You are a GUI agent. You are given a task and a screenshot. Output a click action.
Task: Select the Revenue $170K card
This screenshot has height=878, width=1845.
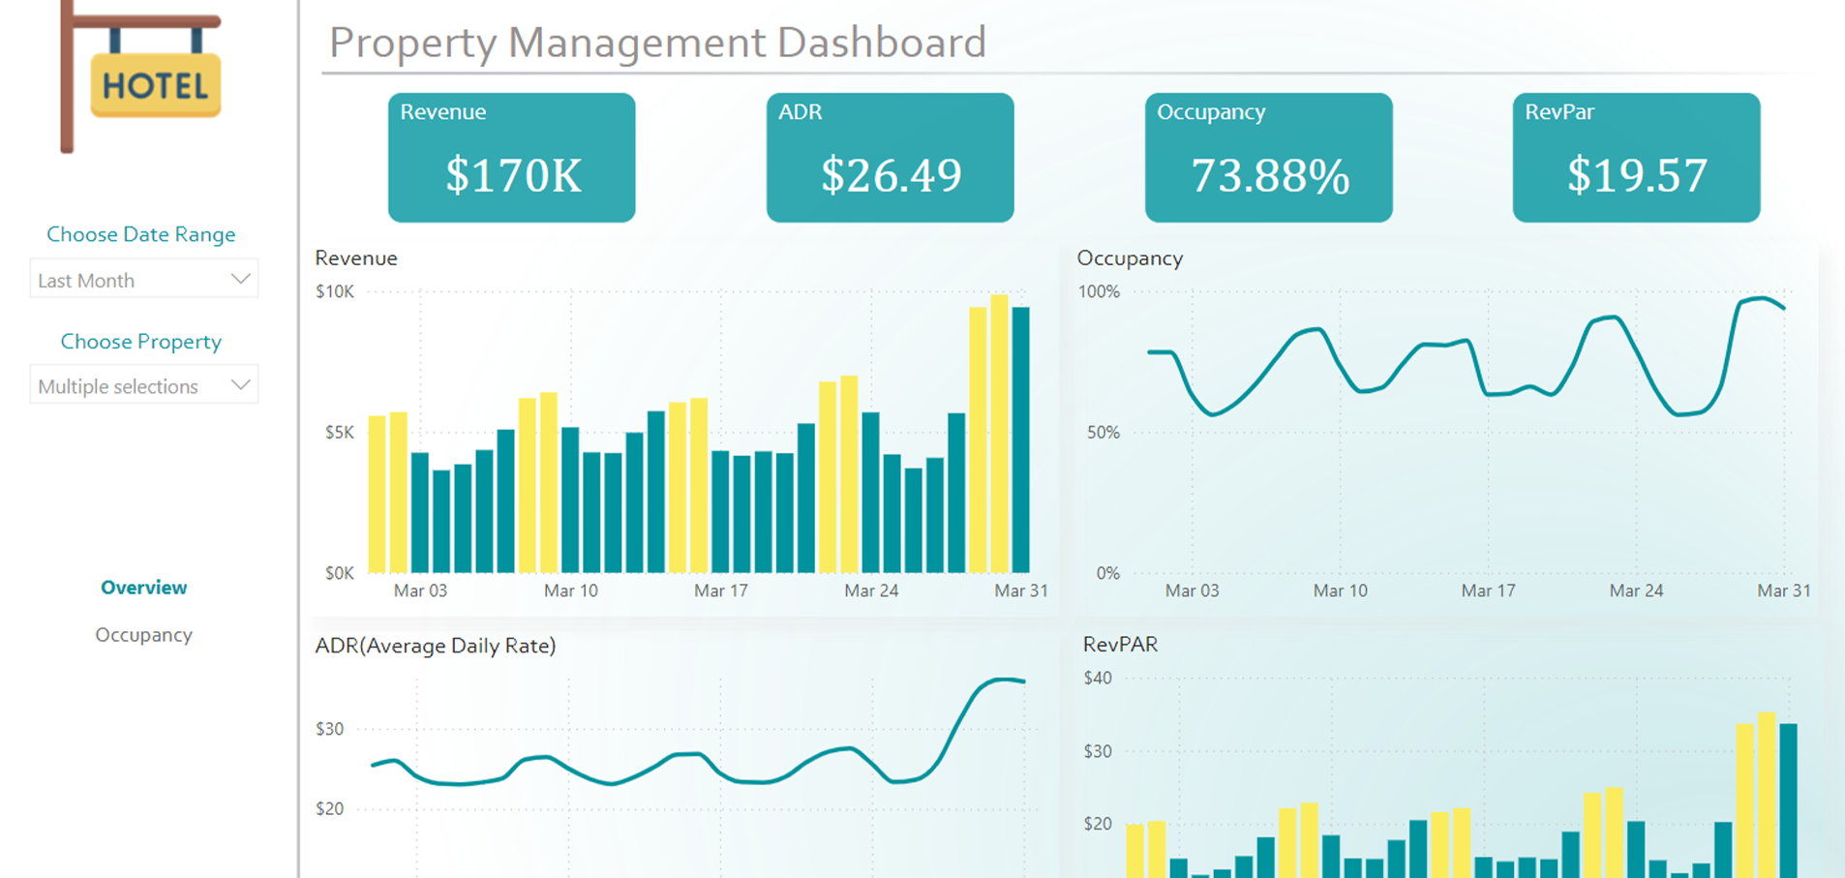click(x=511, y=158)
